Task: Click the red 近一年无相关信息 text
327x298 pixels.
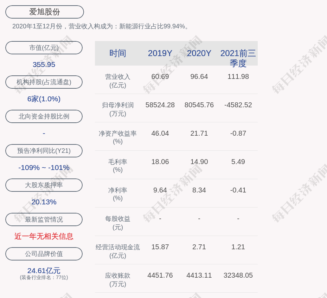Action: tap(44, 236)
